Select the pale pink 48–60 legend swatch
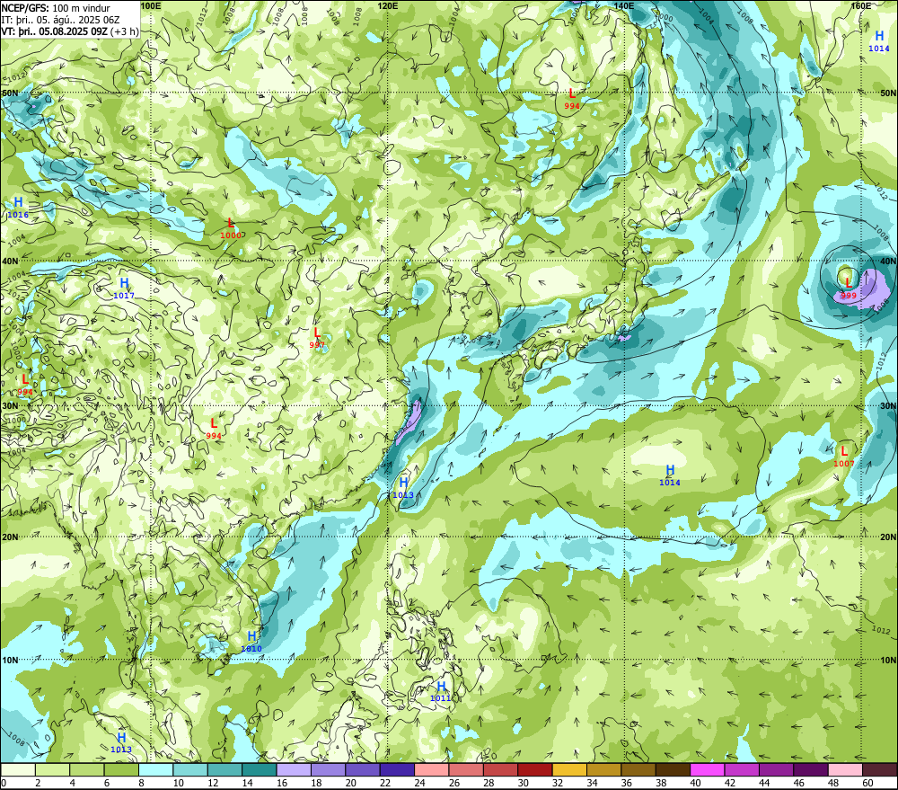898x790 pixels. click(845, 770)
